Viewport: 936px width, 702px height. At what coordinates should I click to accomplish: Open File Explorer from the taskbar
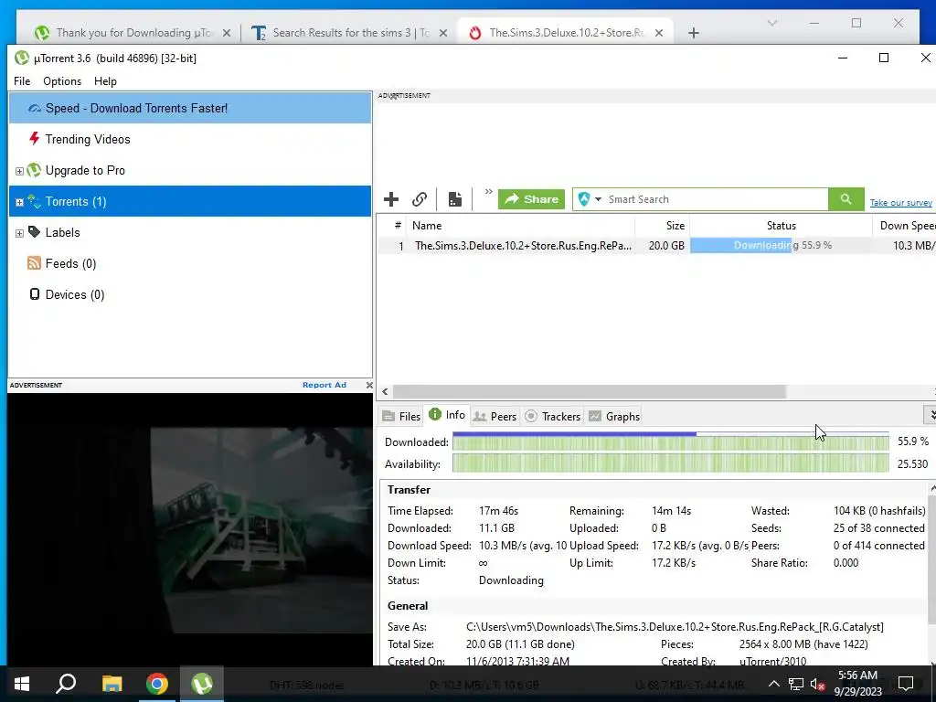[x=112, y=684]
